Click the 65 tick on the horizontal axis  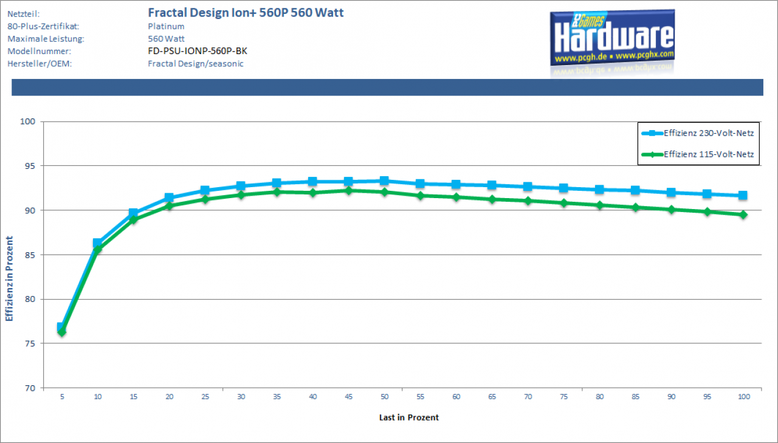coord(492,397)
